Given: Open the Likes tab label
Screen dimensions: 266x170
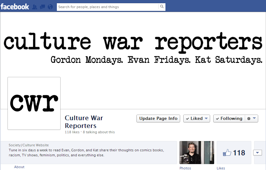Looking at the screenshot, I should 221,168.
